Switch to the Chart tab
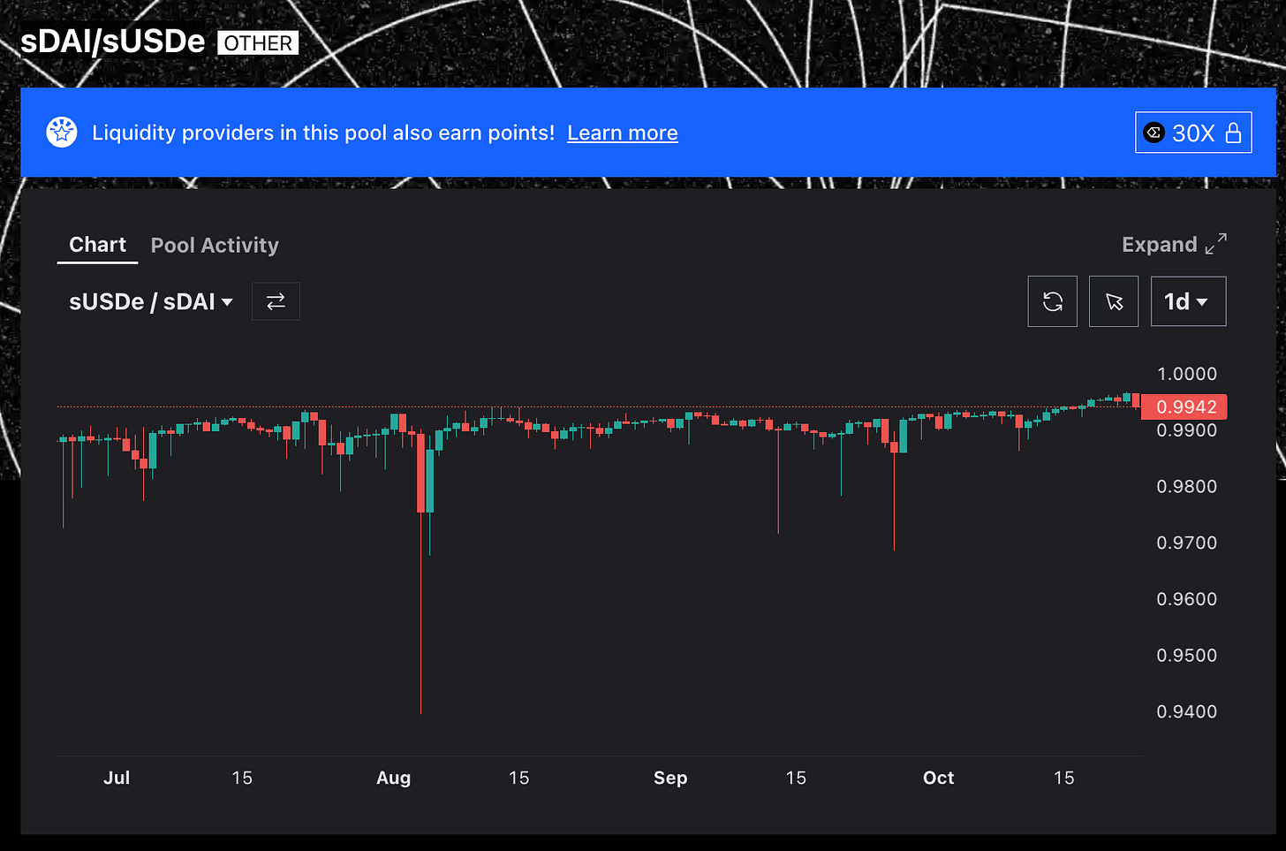 tap(97, 245)
